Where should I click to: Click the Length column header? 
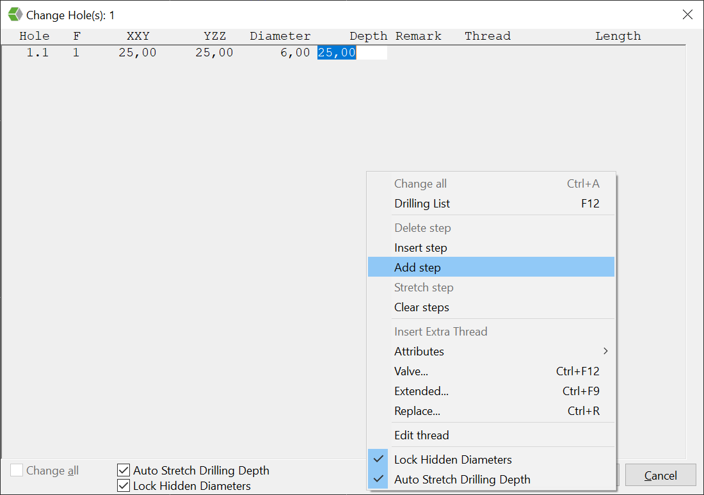[x=618, y=36]
